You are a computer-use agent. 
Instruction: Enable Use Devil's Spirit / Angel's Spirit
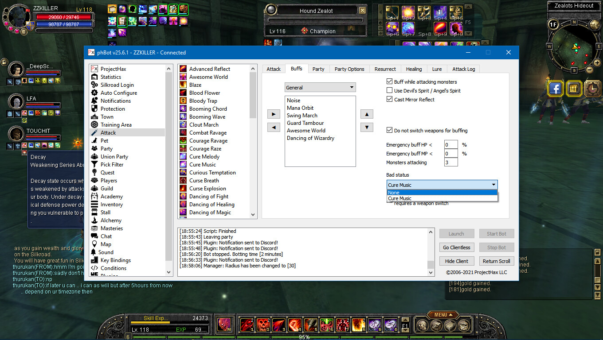pyautogui.click(x=390, y=91)
